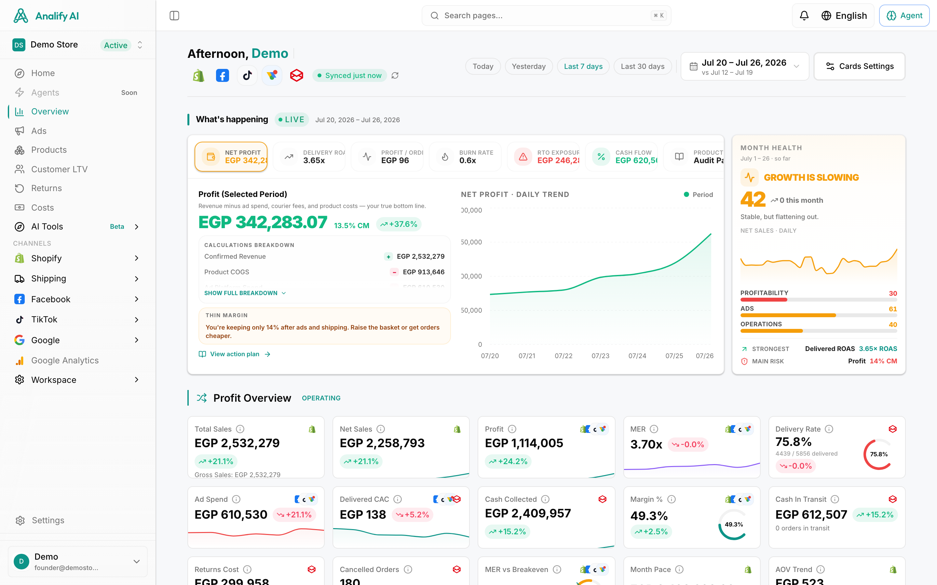
Task: Open info tooltip for Cancelled Orders
Action: click(408, 569)
